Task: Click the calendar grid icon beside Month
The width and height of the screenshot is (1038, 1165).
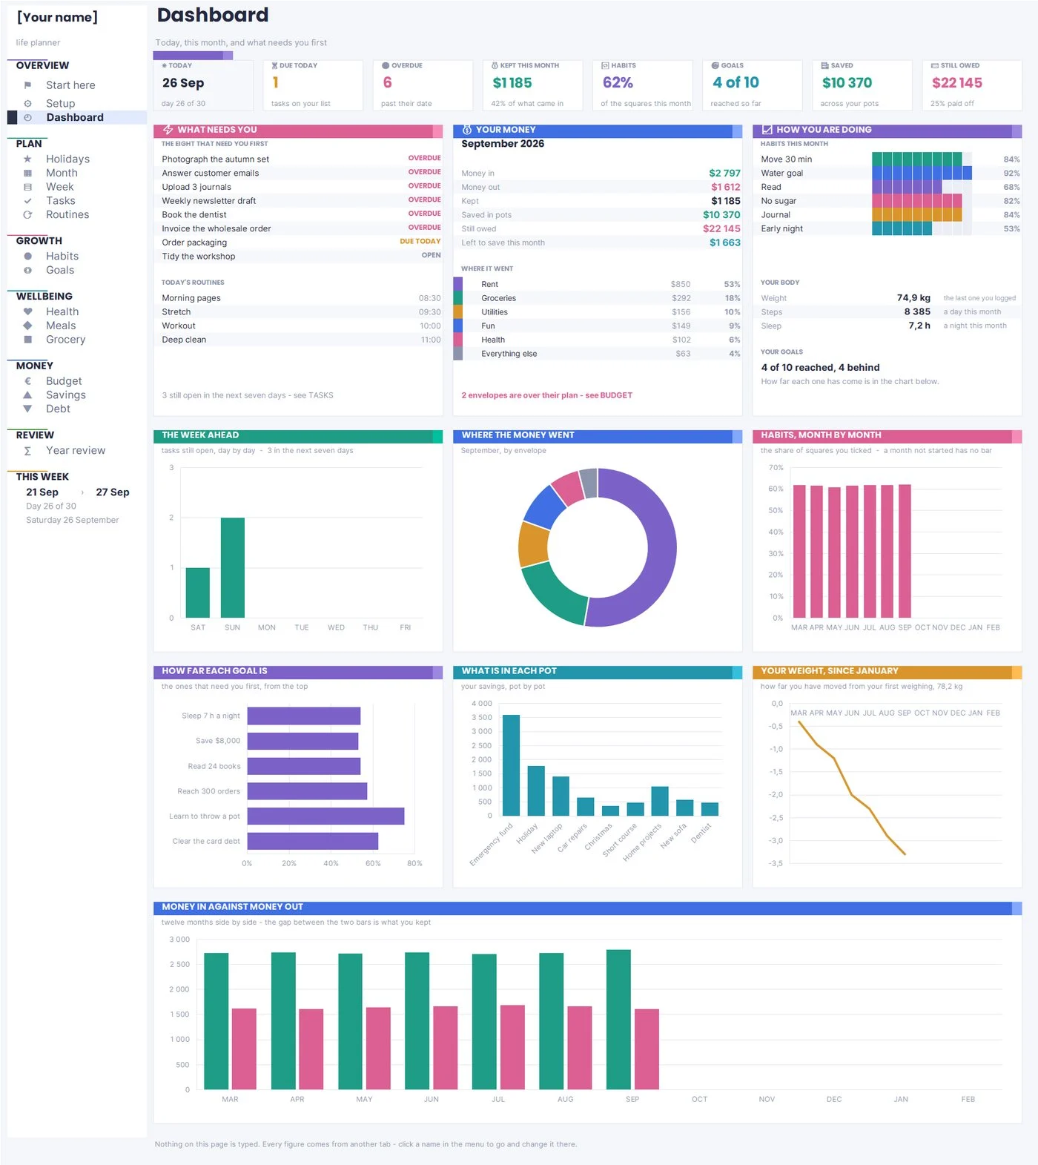Action: [x=27, y=173]
